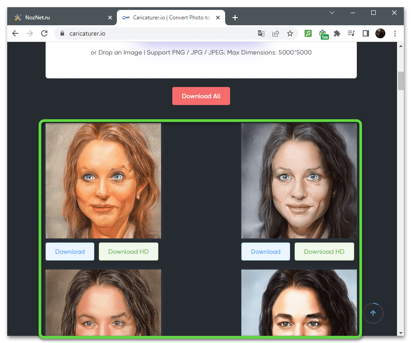Image resolution: width=411 pixels, height=343 pixels.
Task: Open the Extensions puzzle menu
Action: point(337,33)
